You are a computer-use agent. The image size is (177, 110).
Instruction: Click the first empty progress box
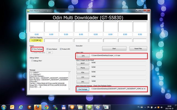[36, 27]
